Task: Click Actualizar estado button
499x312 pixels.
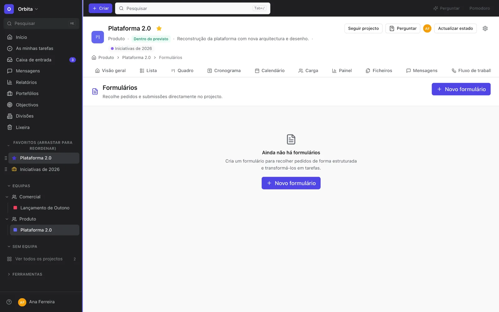Action: tap(455, 28)
